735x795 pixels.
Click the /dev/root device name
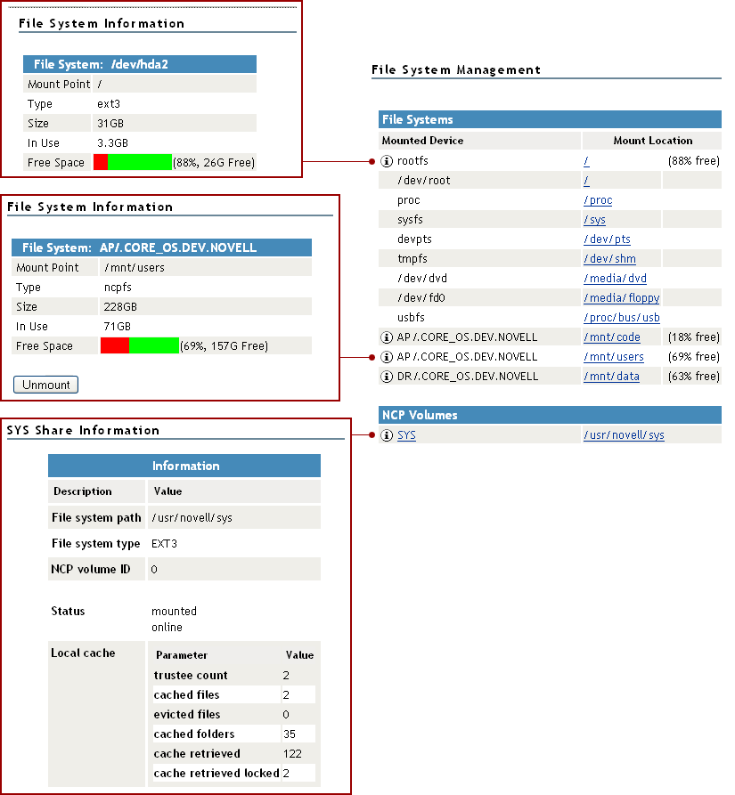pos(424,181)
